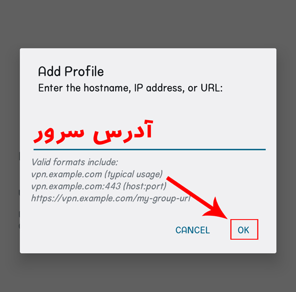Click the red Persian server address text

point(92,131)
